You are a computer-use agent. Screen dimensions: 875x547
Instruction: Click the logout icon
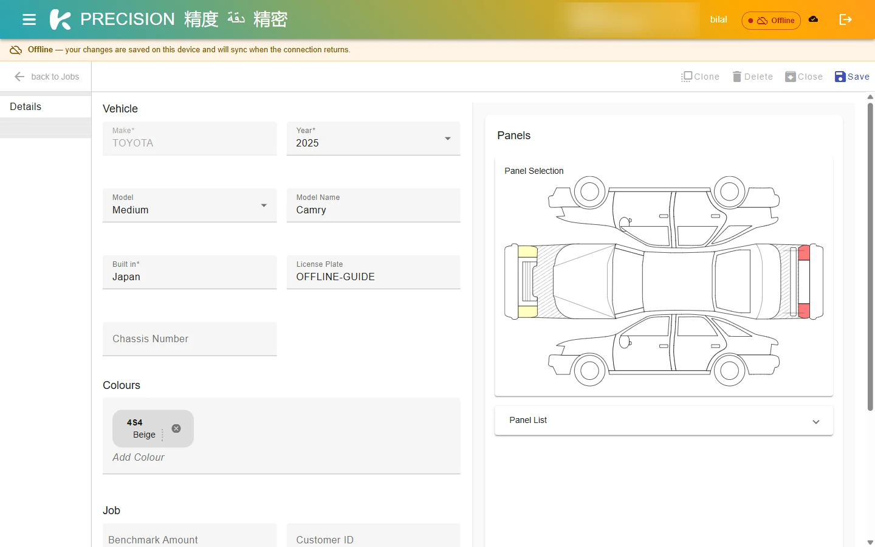(x=845, y=19)
